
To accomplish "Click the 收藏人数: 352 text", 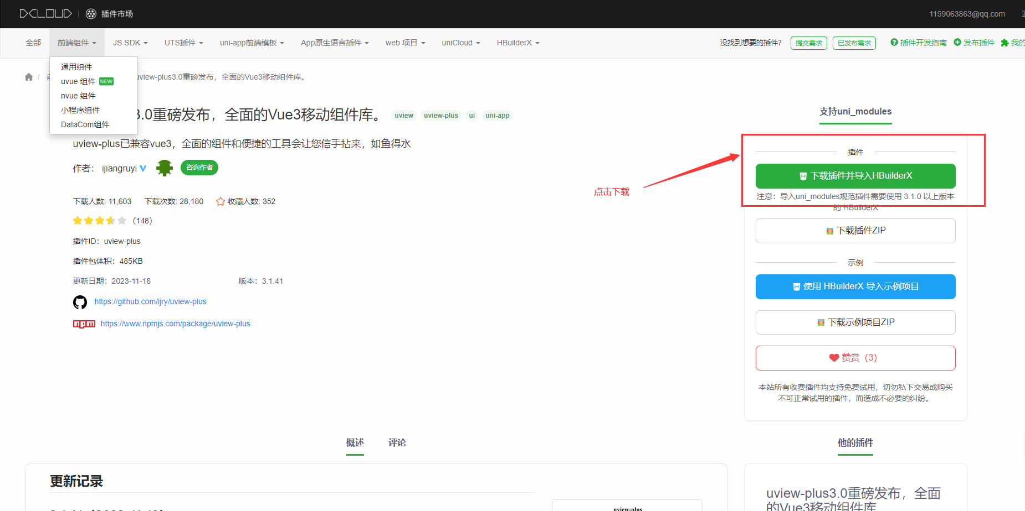I will tap(252, 201).
